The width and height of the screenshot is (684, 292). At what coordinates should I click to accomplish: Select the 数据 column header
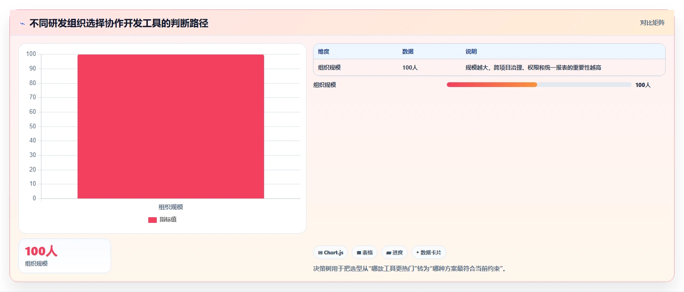click(408, 52)
